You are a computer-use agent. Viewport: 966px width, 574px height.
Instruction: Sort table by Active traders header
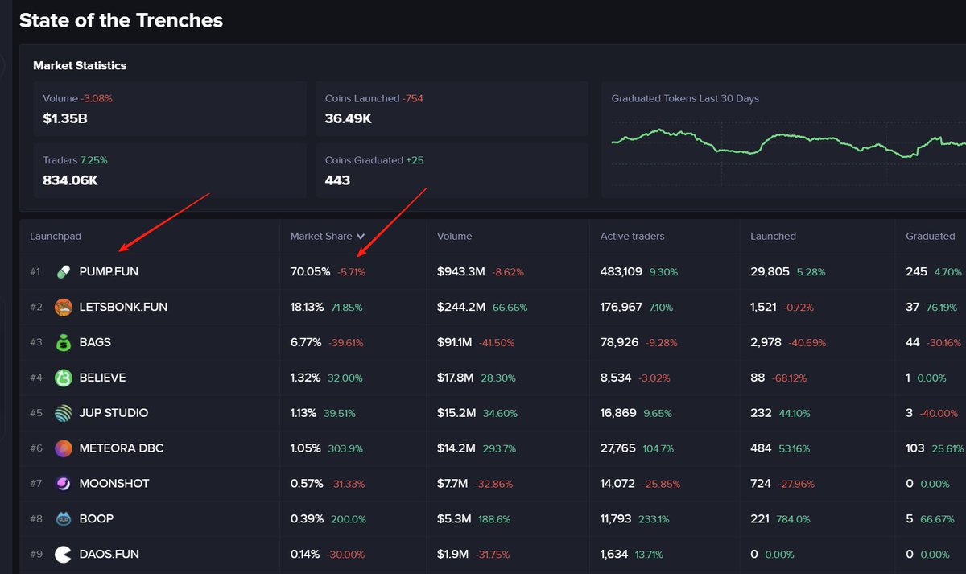click(633, 237)
